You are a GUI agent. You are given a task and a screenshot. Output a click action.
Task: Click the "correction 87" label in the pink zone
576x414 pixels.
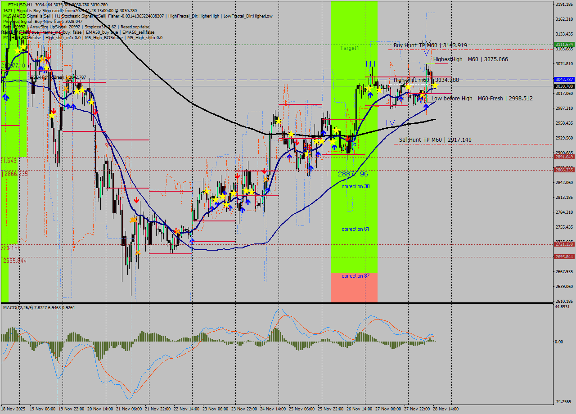[355, 275]
